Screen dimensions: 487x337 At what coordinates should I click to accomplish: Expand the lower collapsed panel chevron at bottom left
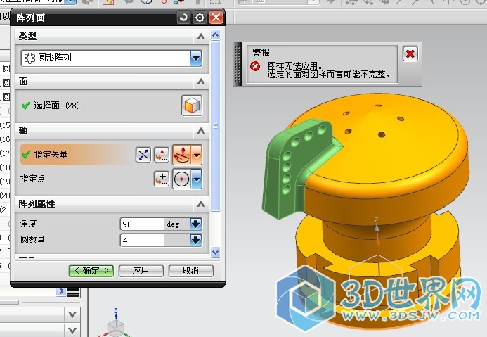point(72,330)
